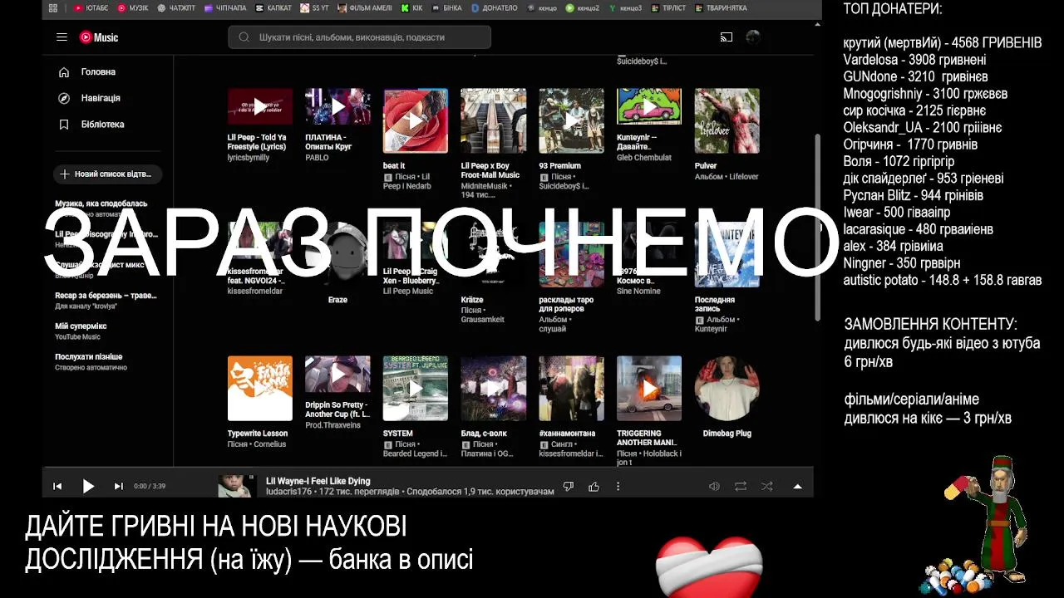Screen dimensions: 1064x598
Task: Click the расклады таро для рэперов title
Action: tap(566, 304)
